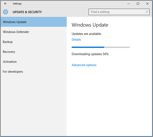Viewport: 153px width, 137px height.
Task: Click the Updates are available message
Action: 87,34
